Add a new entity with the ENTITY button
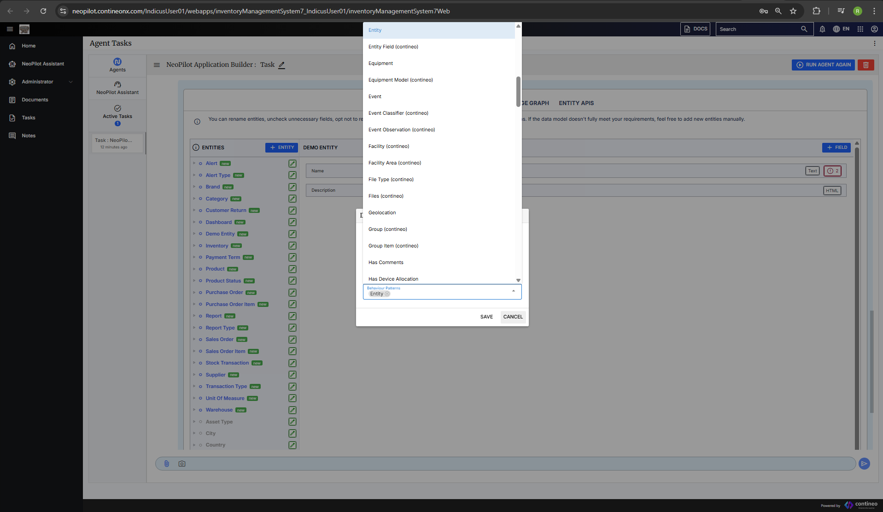The image size is (883, 512). 281,147
